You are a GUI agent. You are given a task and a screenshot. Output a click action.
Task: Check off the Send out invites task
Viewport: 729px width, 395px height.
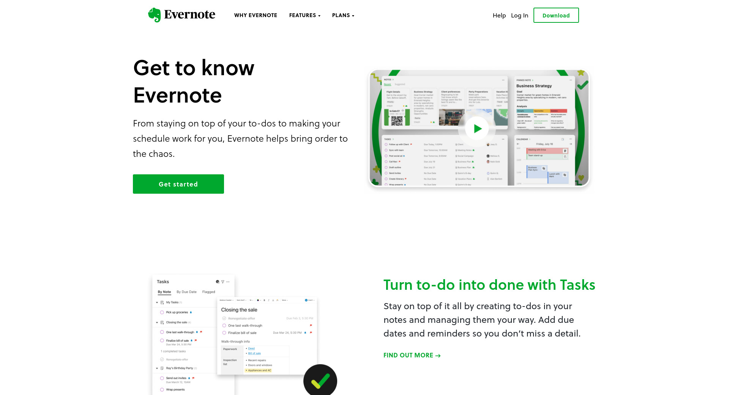coord(162,378)
